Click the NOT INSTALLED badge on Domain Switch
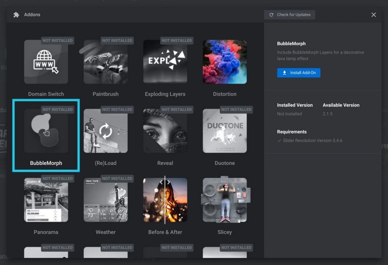Image resolution: width=388 pixels, height=265 pixels. (x=58, y=41)
